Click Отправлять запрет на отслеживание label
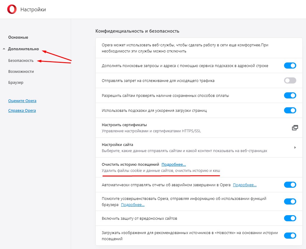Screen dimensions: 306x249 pos(158,80)
